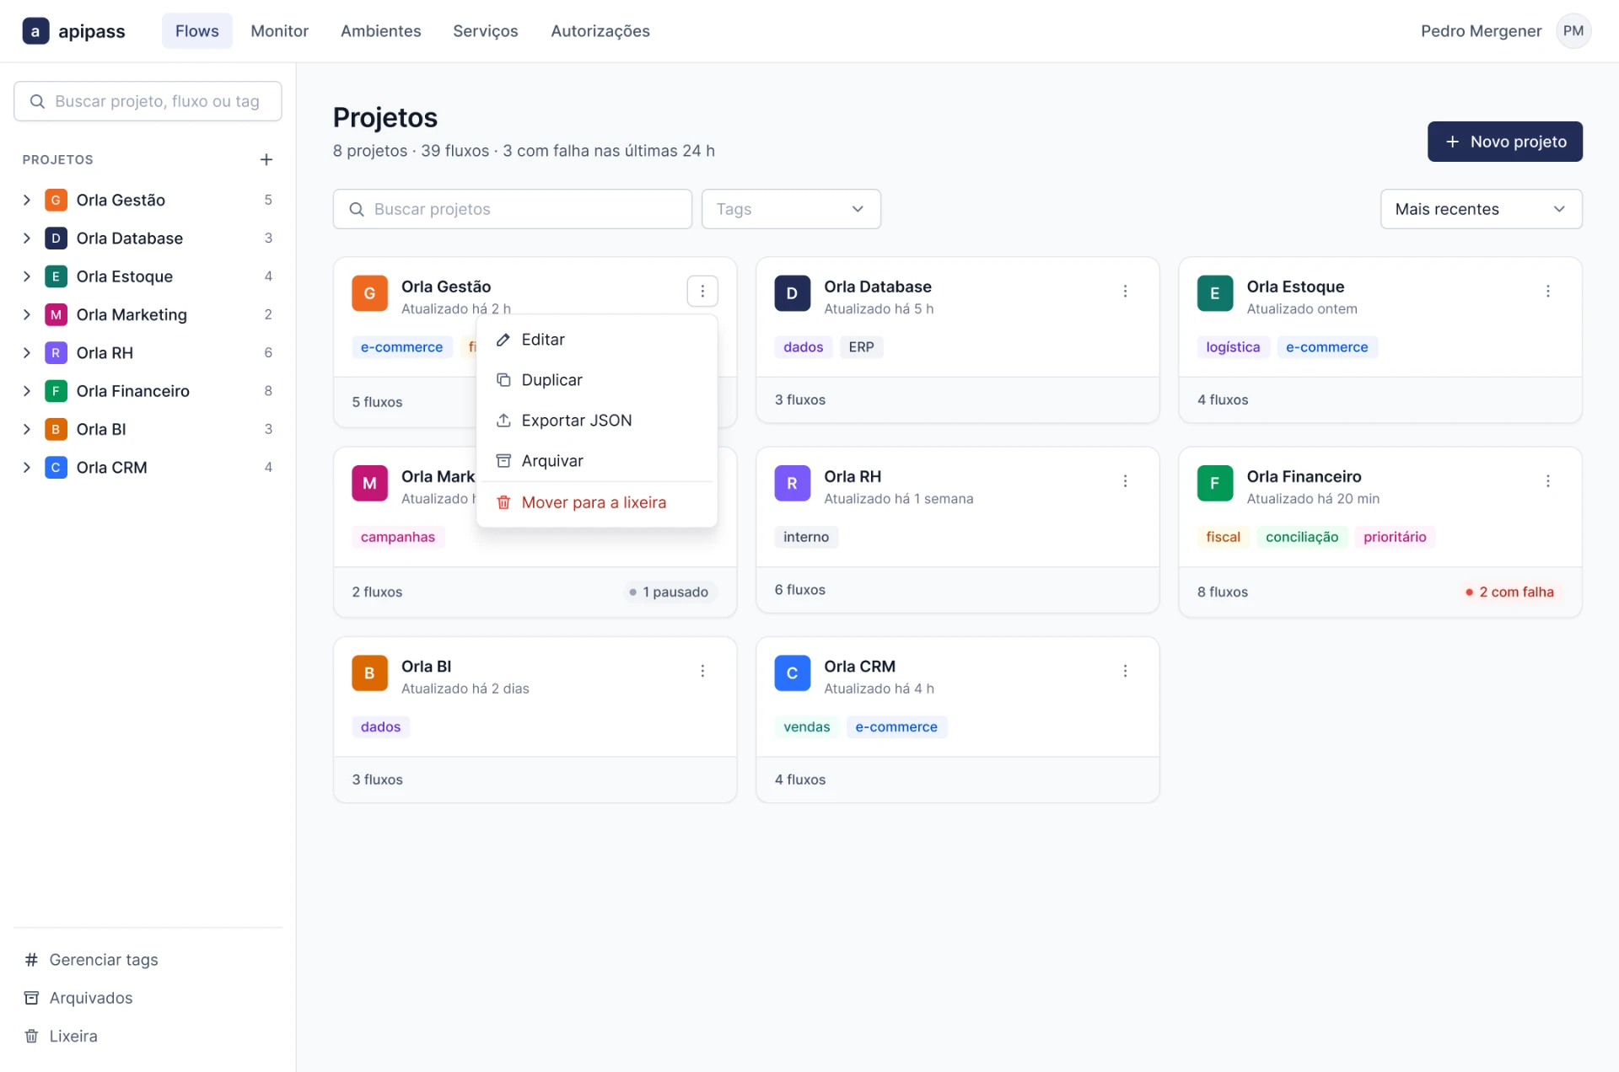Expand Orla Marketing in the sidebar tree
This screenshot has height=1072, width=1619.
tap(27, 314)
